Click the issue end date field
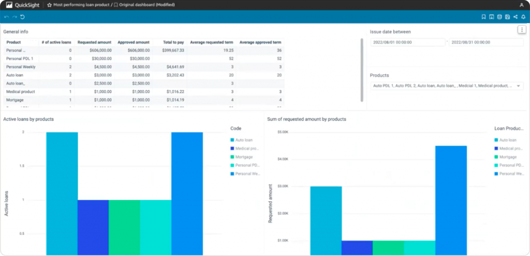Screen dimensions: 530x256 coord(486,42)
